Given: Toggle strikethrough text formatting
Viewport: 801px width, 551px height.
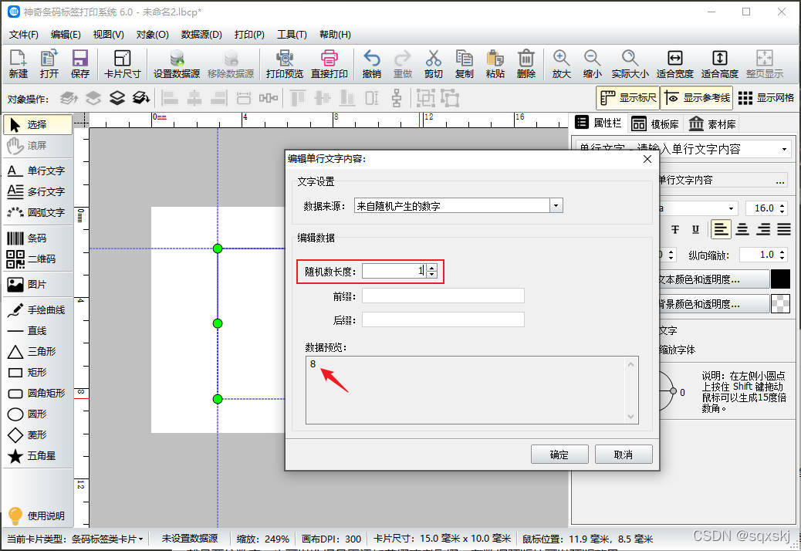Looking at the screenshot, I should [x=675, y=230].
